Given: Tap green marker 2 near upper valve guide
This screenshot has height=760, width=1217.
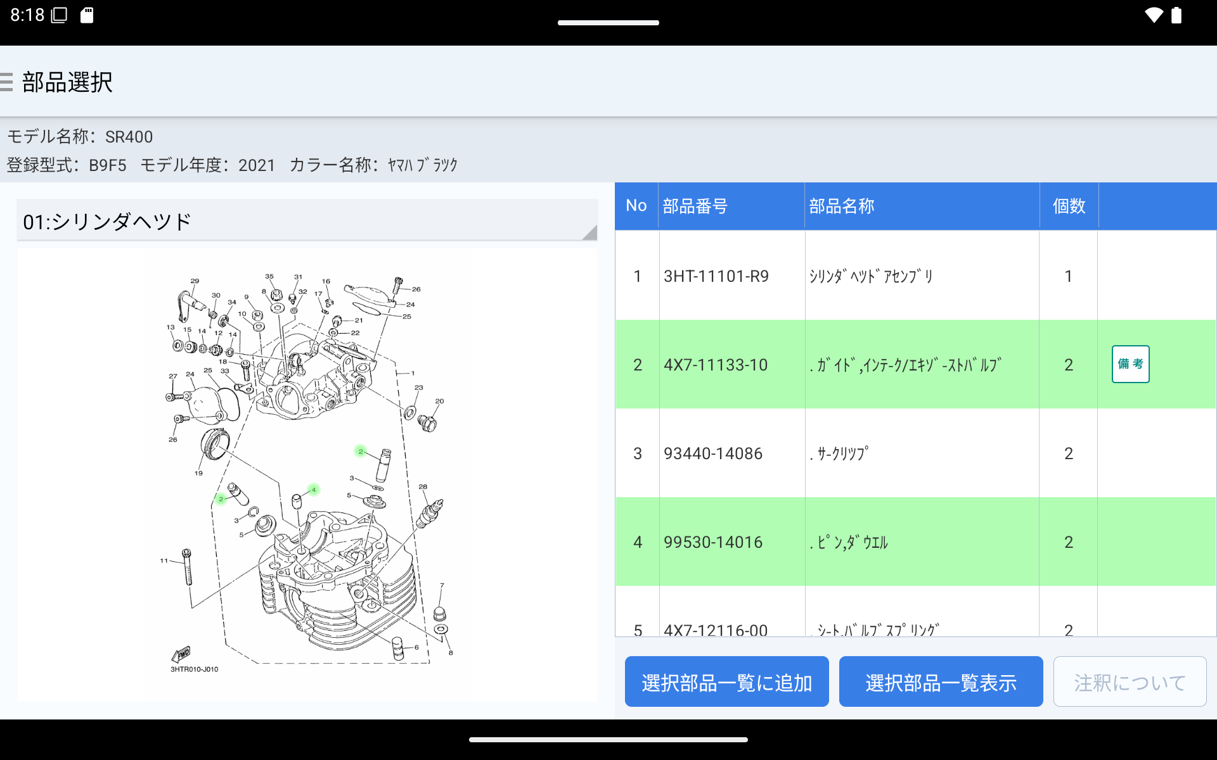Looking at the screenshot, I should [360, 451].
